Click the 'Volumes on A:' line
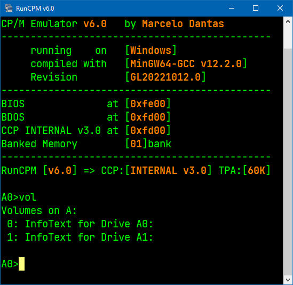The width and height of the screenshot is (293, 285). point(39,211)
